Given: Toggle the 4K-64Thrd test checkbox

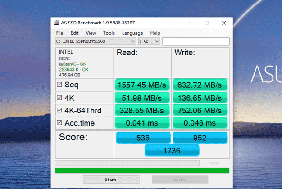Looking at the screenshot, I should pyautogui.click(x=59, y=110).
